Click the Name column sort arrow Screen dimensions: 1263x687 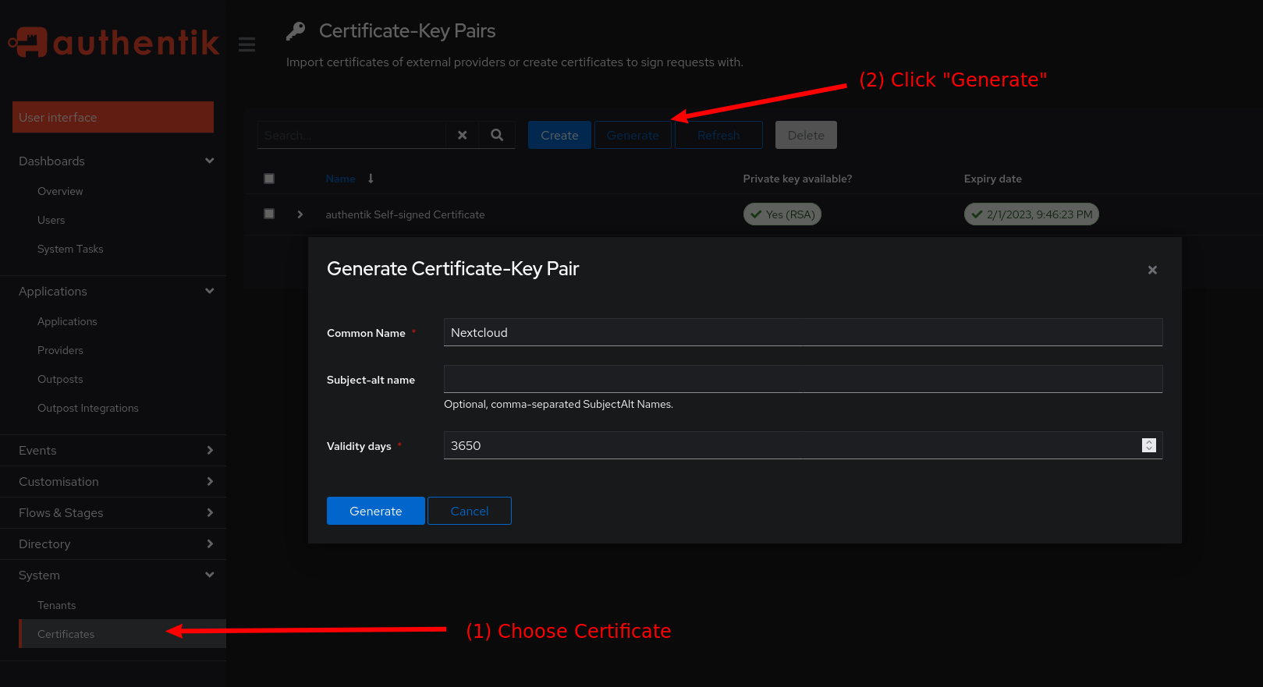pyautogui.click(x=371, y=179)
